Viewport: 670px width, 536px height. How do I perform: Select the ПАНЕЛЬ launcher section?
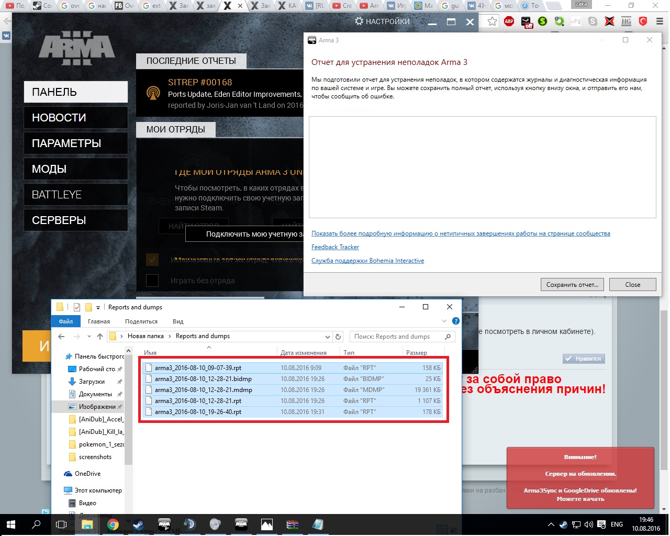(76, 92)
